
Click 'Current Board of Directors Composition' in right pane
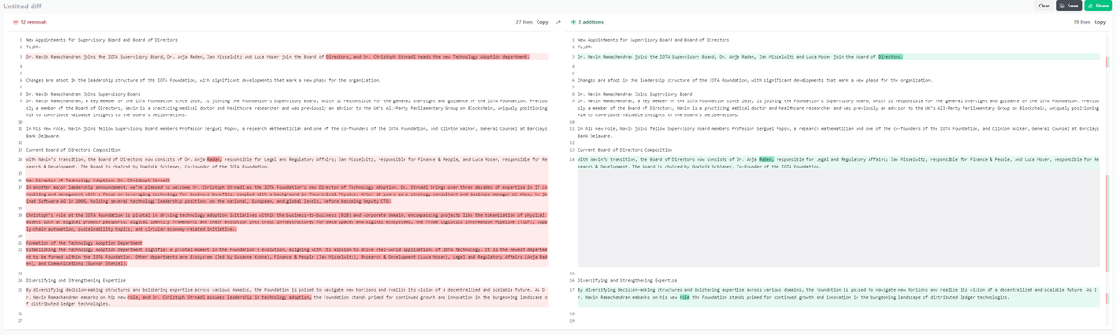(625, 150)
